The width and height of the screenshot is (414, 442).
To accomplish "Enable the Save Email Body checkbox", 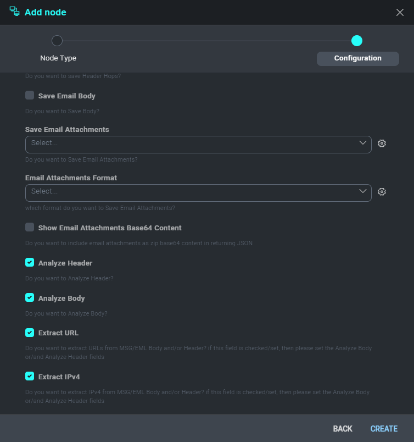I will 30,96.
